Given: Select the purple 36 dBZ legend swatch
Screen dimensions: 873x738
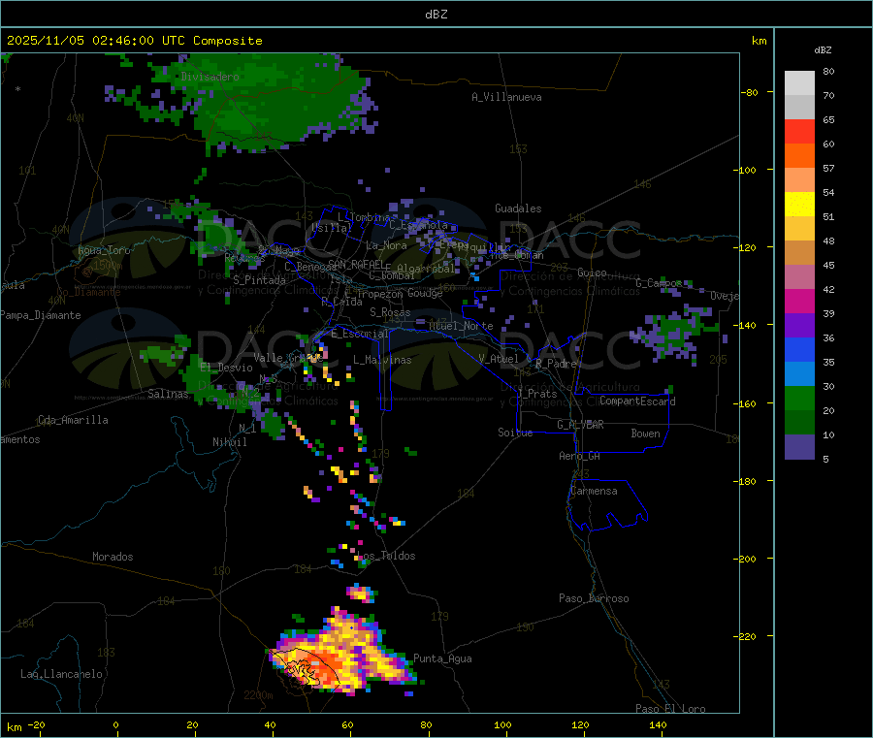Looking at the screenshot, I should (799, 326).
